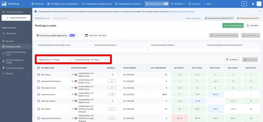
Task: Click the red 15 ranking cell
Action: click(x=180, y=118)
